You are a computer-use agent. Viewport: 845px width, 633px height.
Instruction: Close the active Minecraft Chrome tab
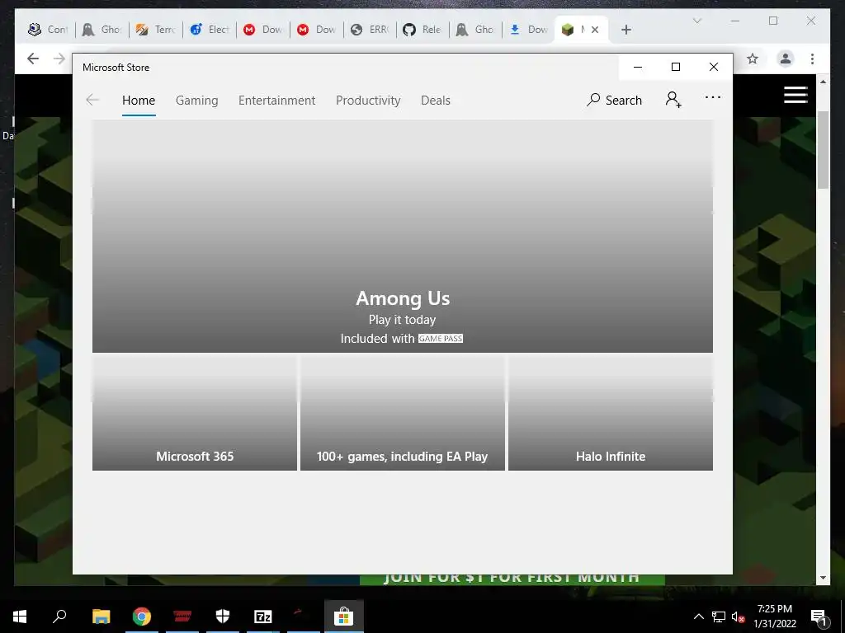coord(595,30)
